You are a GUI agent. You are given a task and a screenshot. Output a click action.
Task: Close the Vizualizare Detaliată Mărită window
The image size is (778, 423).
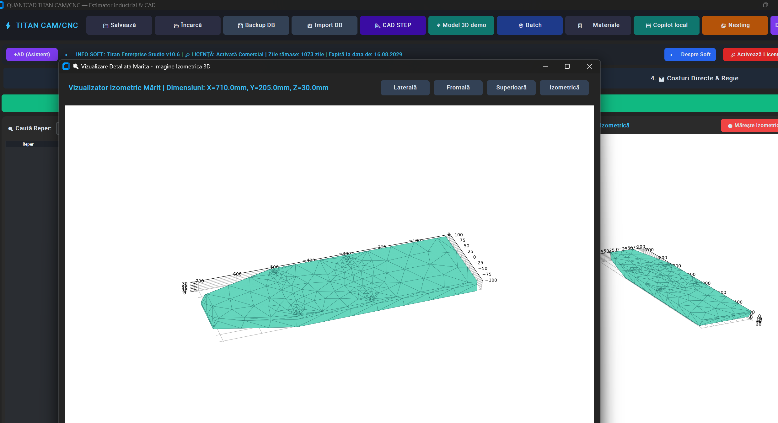pos(589,67)
